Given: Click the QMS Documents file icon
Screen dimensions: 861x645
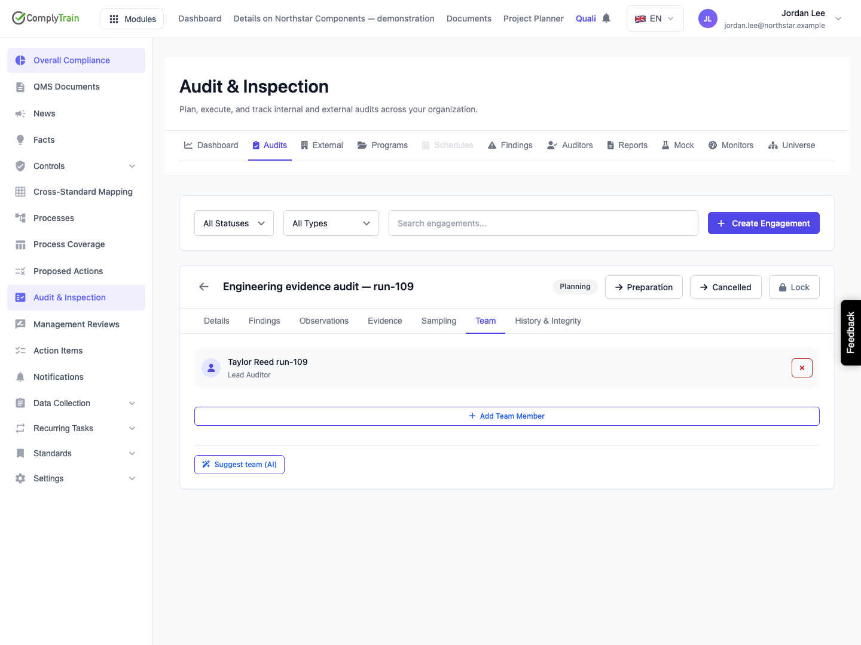Looking at the screenshot, I should (x=20, y=87).
